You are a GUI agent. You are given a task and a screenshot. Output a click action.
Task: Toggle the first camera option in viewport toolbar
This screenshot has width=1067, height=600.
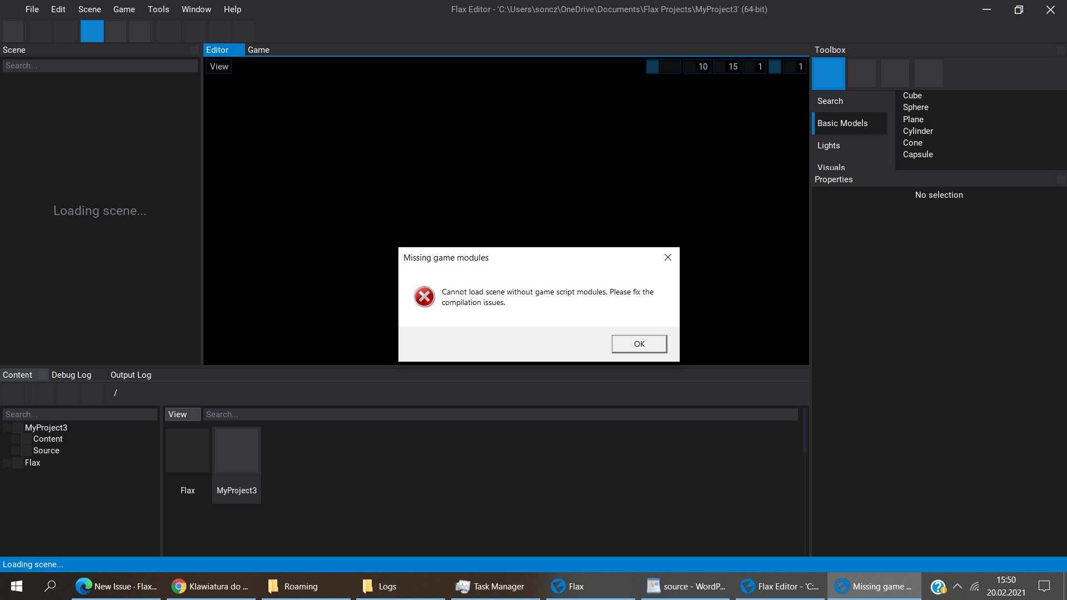(x=652, y=66)
